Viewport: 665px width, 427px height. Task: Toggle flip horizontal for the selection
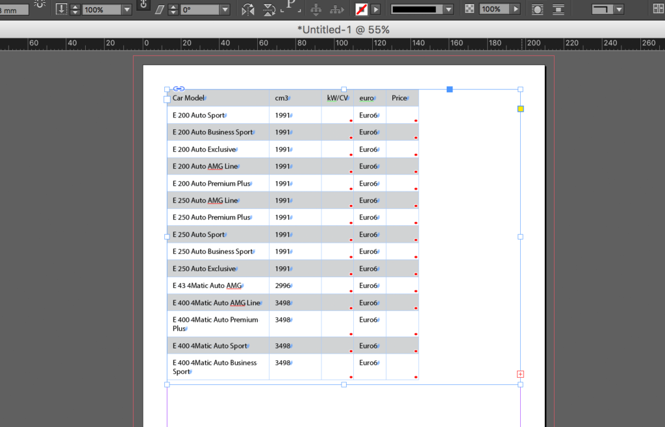pos(249,9)
